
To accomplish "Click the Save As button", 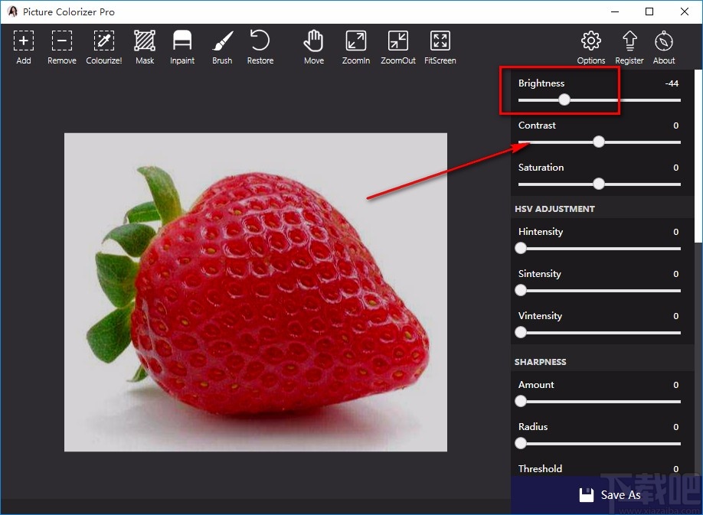I will [610, 494].
